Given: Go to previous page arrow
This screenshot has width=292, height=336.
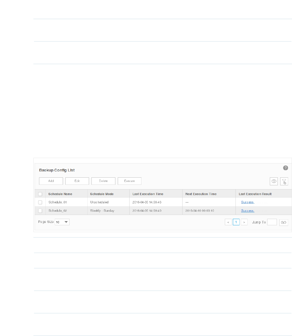Looking at the screenshot, I should pyautogui.click(x=228, y=222).
